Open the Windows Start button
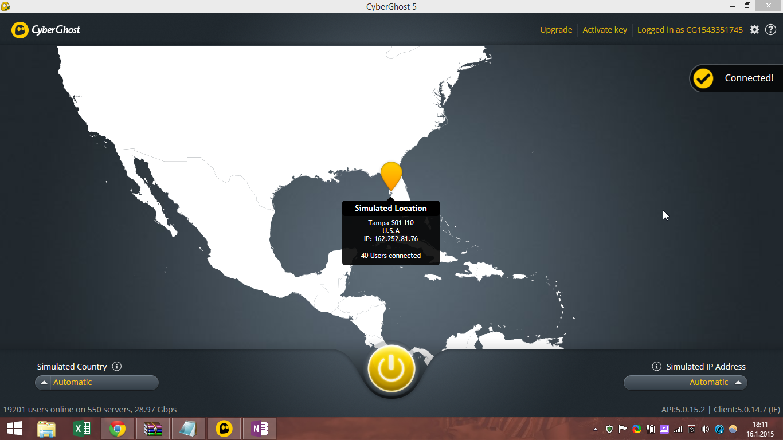 [14, 429]
